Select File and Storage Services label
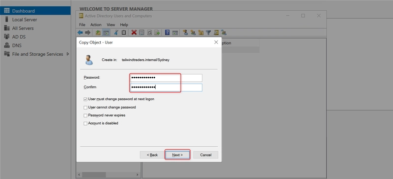393x179 pixels. pyautogui.click(x=38, y=54)
